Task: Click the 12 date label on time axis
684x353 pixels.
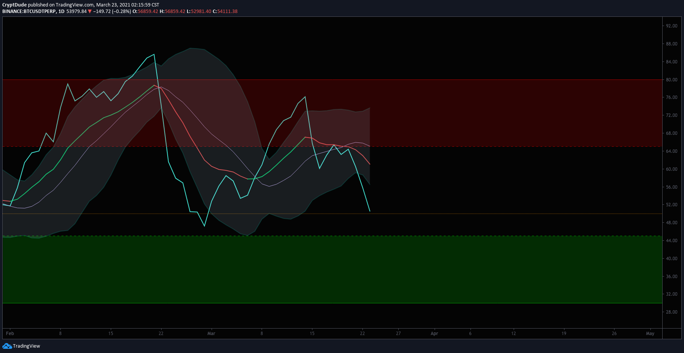Action: (x=514, y=334)
